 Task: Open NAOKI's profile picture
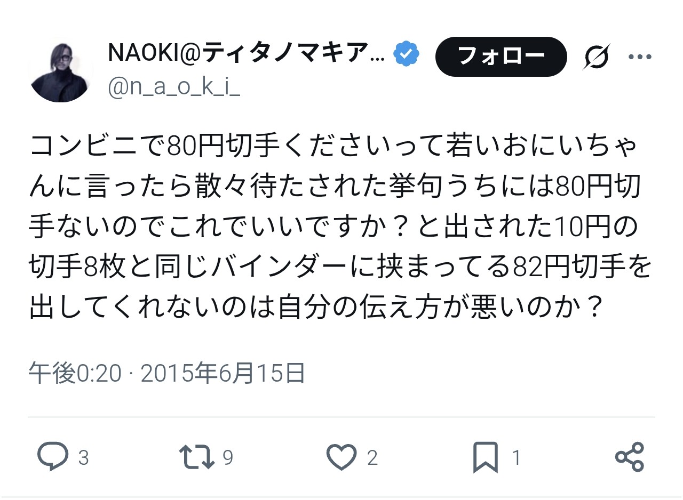coord(60,70)
